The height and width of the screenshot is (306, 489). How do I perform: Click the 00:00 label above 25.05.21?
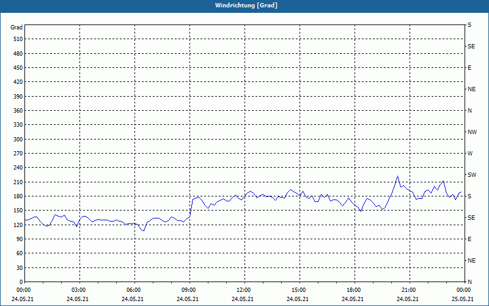(x=464, y=290)
